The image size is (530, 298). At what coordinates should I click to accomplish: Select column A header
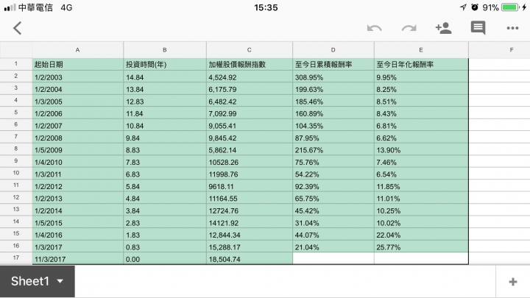point(77,50)
